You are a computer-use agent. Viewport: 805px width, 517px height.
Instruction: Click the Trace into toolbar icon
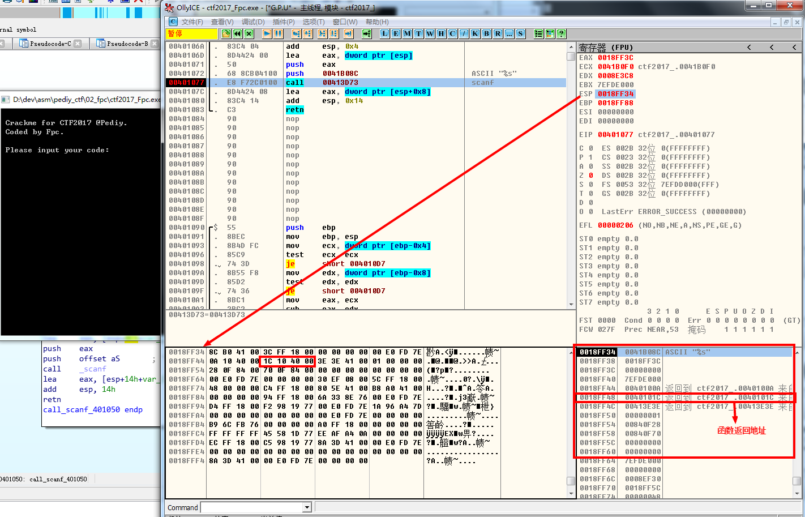(x=323, y=33)
